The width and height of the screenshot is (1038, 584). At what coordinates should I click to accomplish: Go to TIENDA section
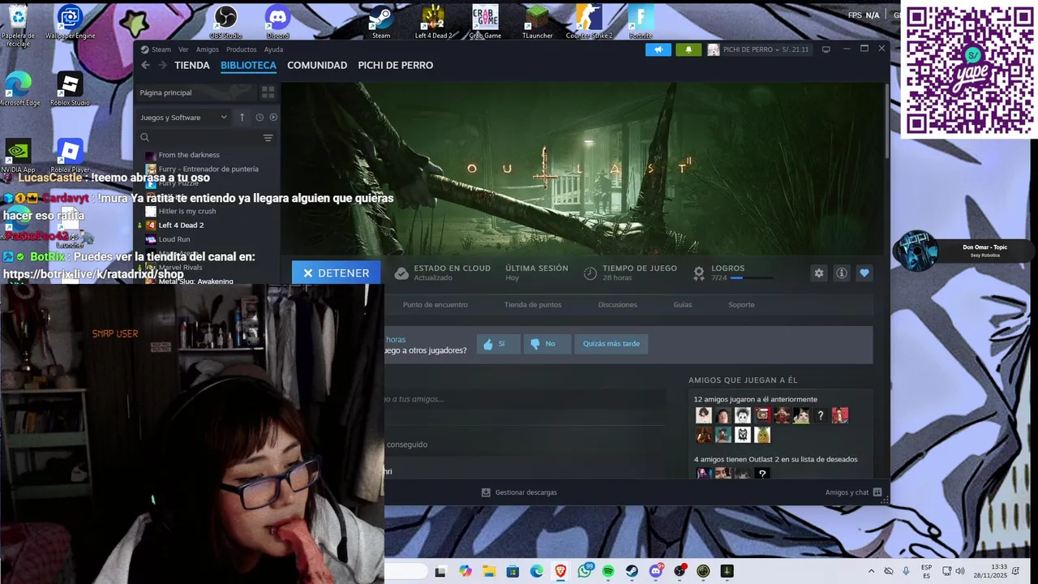click(x=192, y=66)
